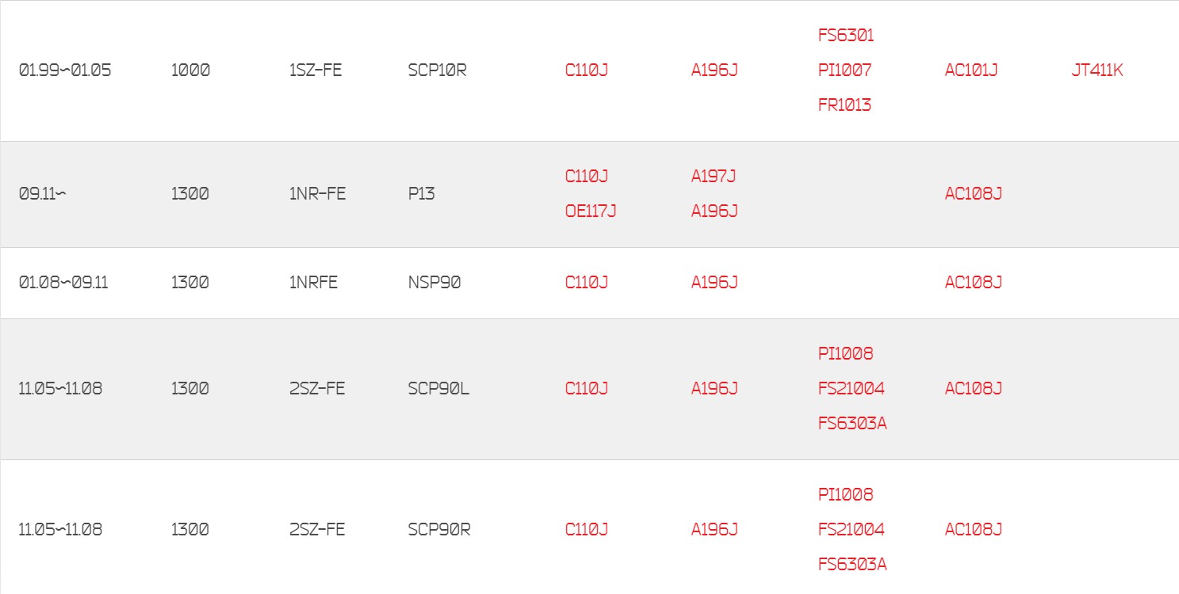Open OE117J link in P13 row

(591, 211)
